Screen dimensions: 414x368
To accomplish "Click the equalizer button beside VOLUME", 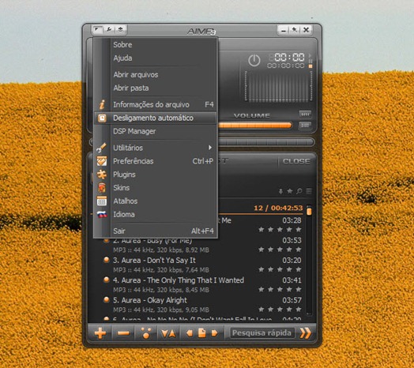I will pyautogui.click(x=305, y=115).
